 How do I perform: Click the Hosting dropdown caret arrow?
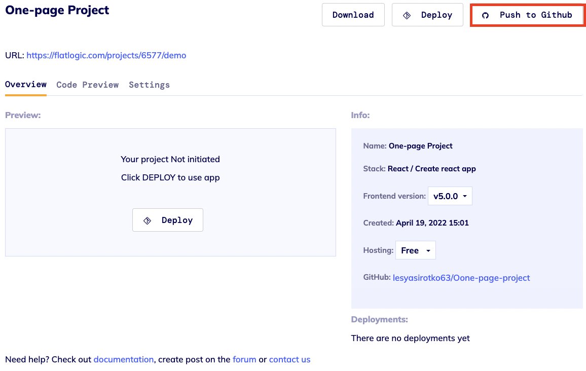click(x=428, y=250)
